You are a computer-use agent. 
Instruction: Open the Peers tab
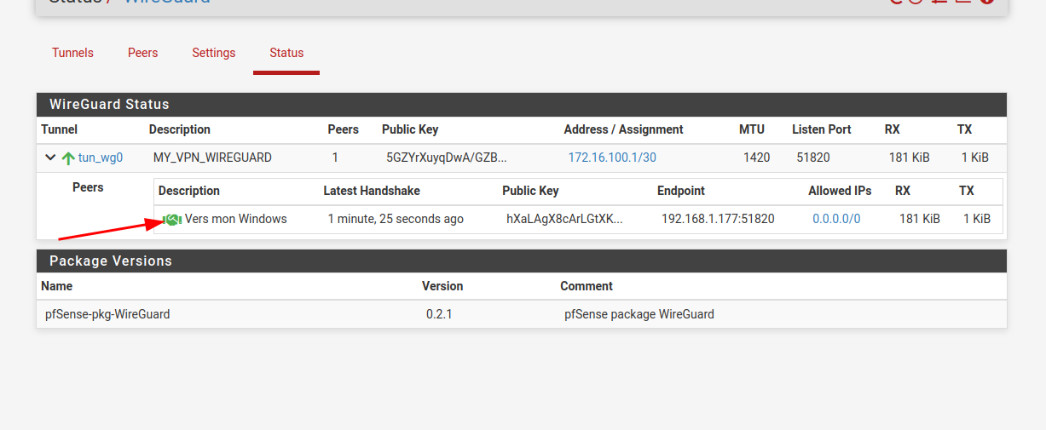(142, 53)
